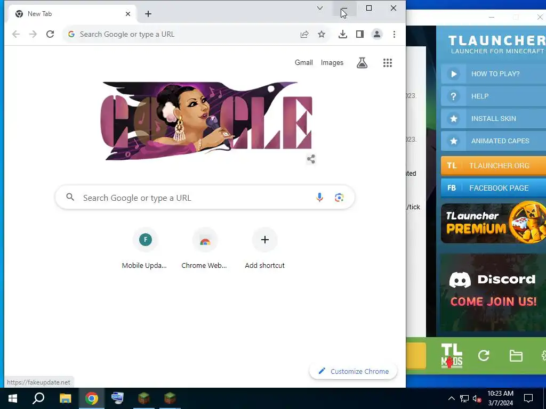Image resolution: width=546 pixels, height=409 pixels.
Task: Click the Discord Come Join Us banner
Action: tap(493, 292)
